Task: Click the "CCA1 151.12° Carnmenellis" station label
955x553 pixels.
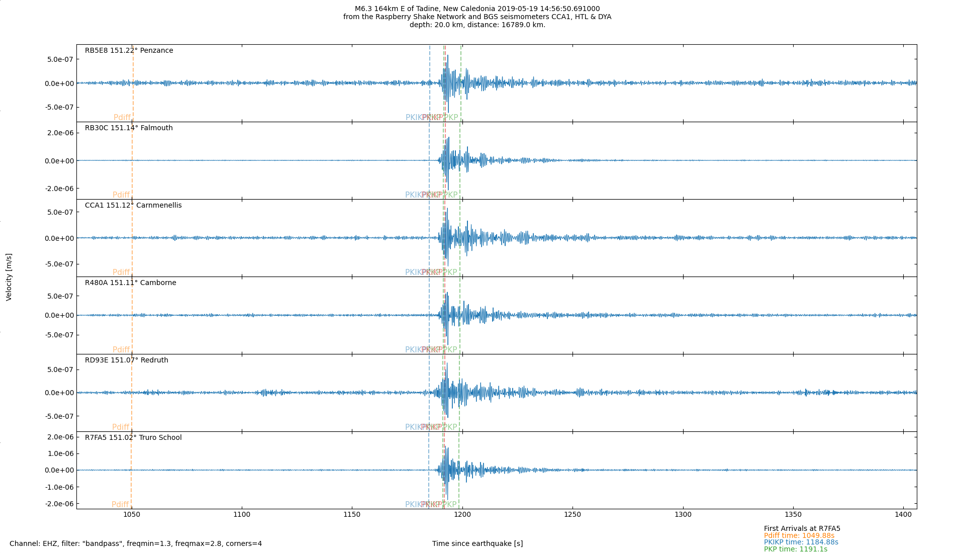Action: click(133, 205)
